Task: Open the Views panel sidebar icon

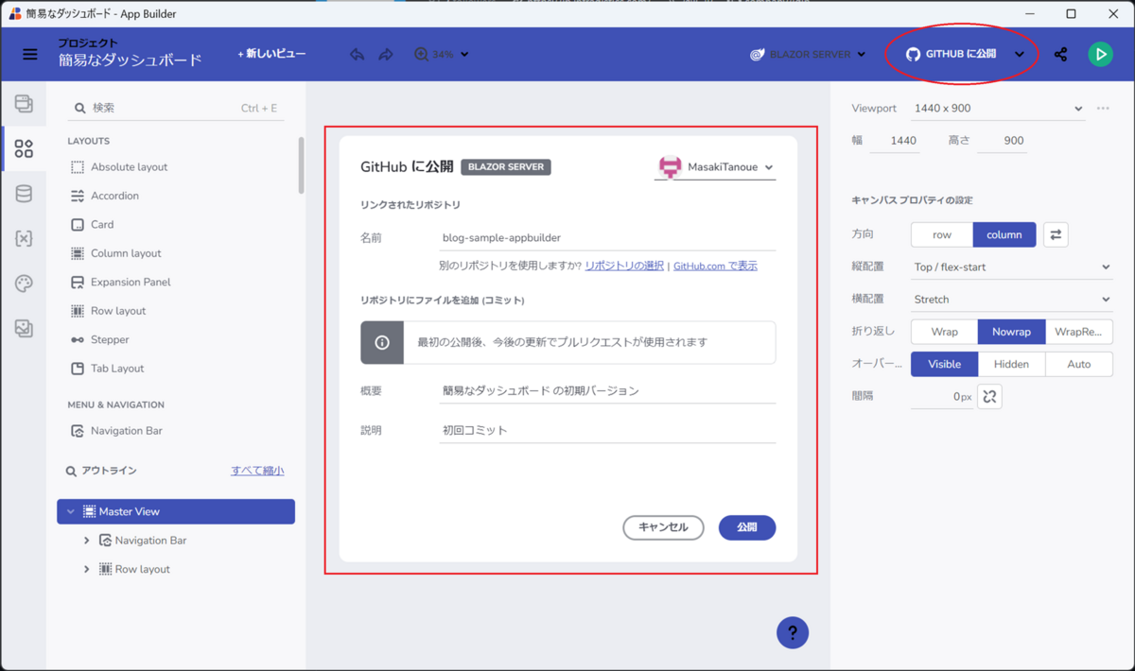Action: 24,104
